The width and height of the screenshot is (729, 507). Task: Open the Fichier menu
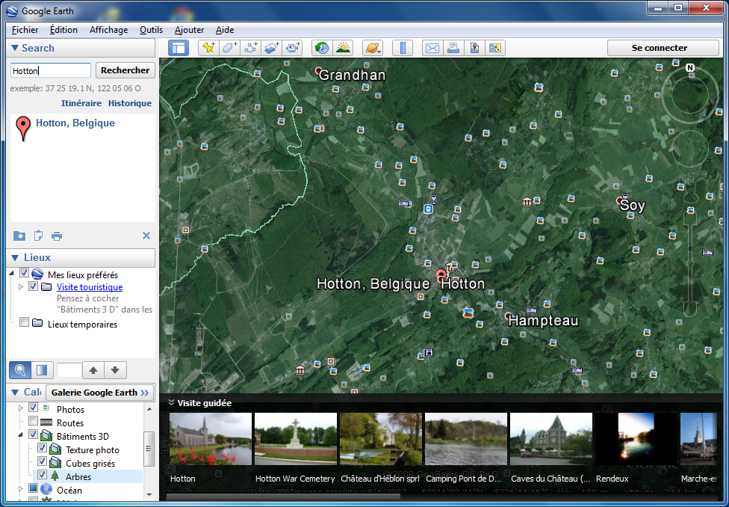25,30
